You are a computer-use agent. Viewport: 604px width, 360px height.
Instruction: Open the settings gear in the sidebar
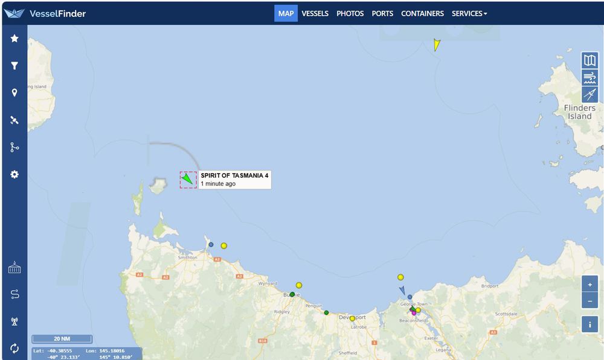(14, 174)
